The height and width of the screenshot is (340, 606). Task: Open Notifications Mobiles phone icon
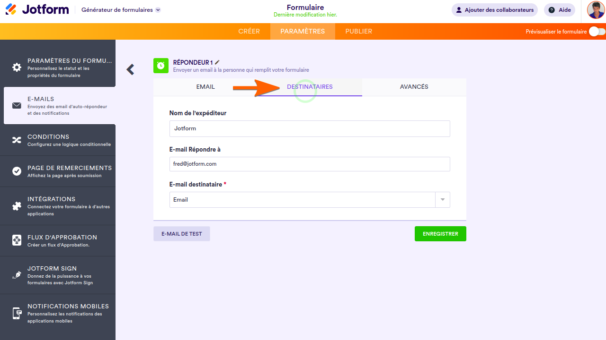pyautogui.click(x=17, y=313)
